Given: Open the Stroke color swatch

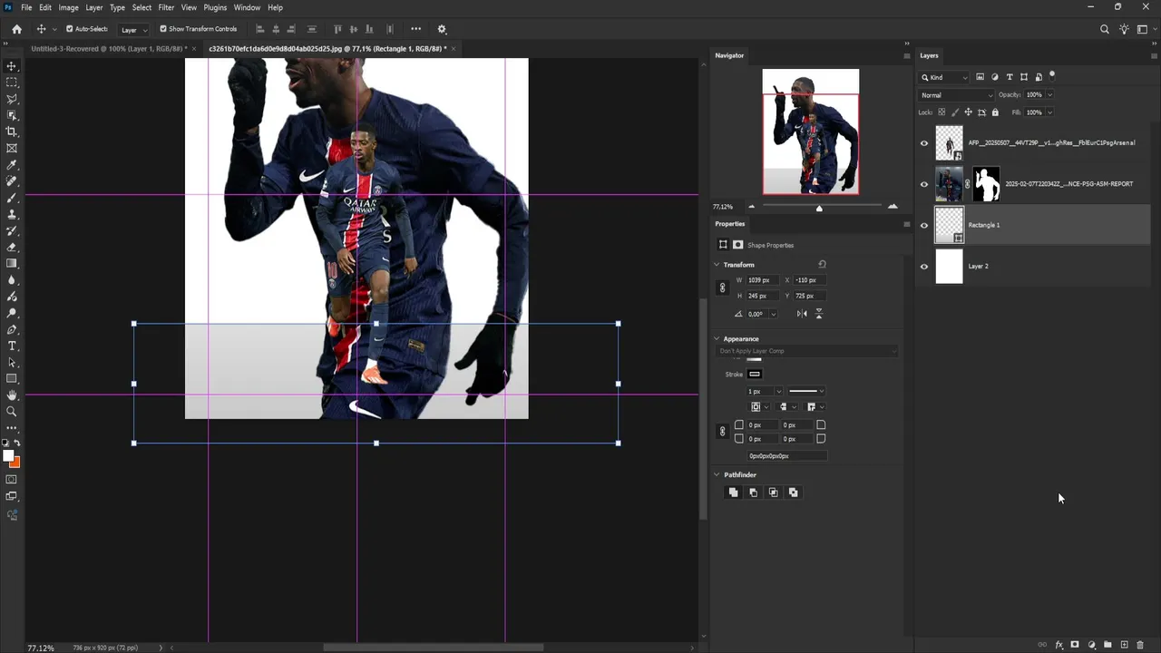Looking at the screenshot, I should (x=755, y=375).
